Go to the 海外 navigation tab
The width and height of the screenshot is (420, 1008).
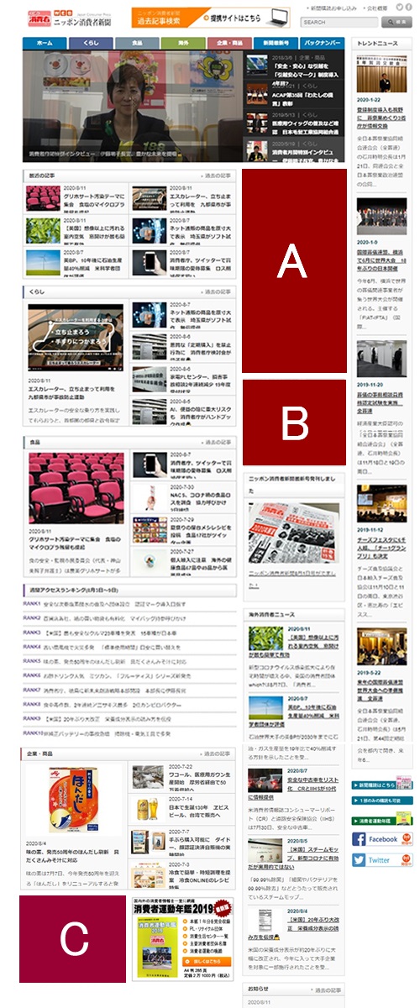click(181, 41)
